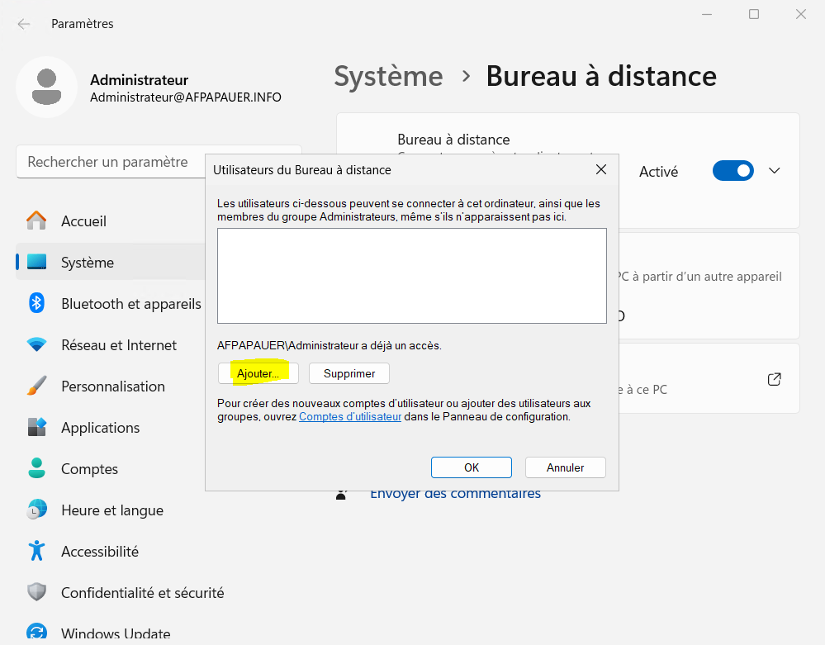Click the Réseau et Internet wifi icon

[36, 345]
